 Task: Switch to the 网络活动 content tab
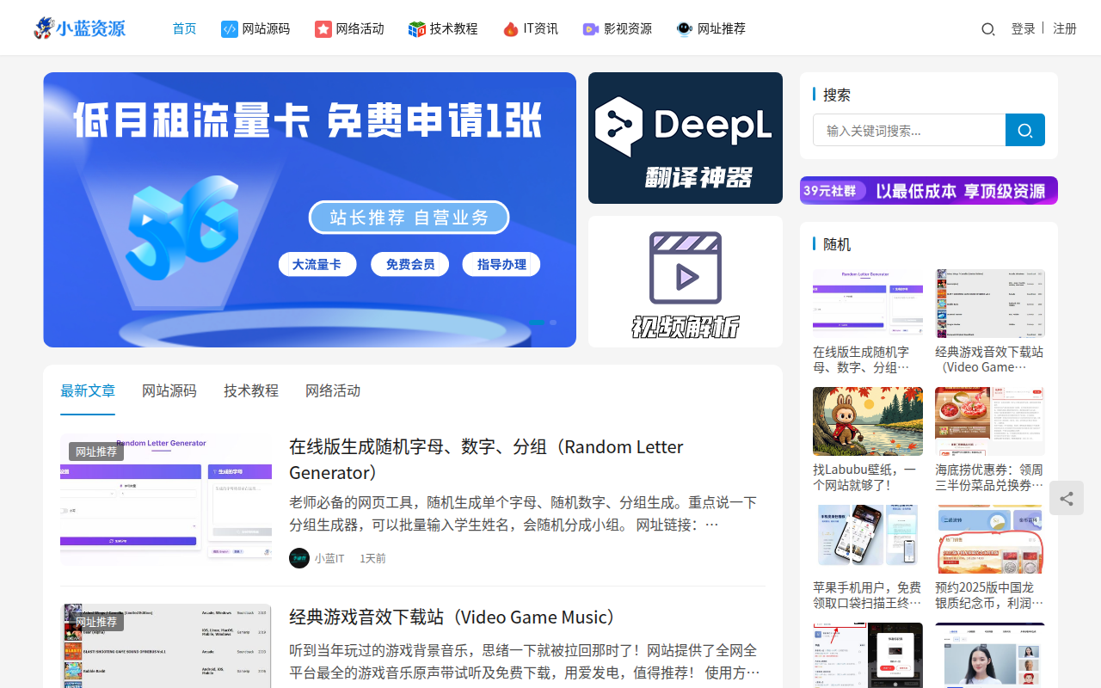coord(333,390)
